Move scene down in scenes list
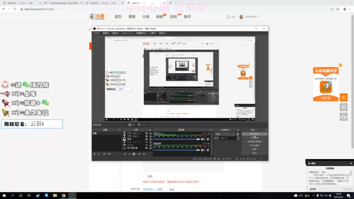Viewport: 354px width, 199px height. [109, 154]
